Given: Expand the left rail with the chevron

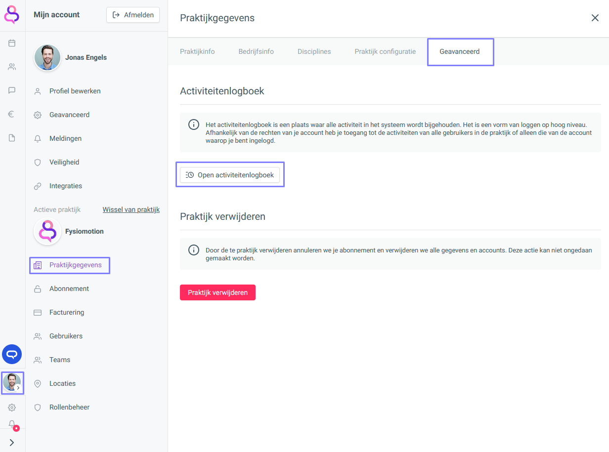Looking at the screenshot, I should [x=12, y=443].
